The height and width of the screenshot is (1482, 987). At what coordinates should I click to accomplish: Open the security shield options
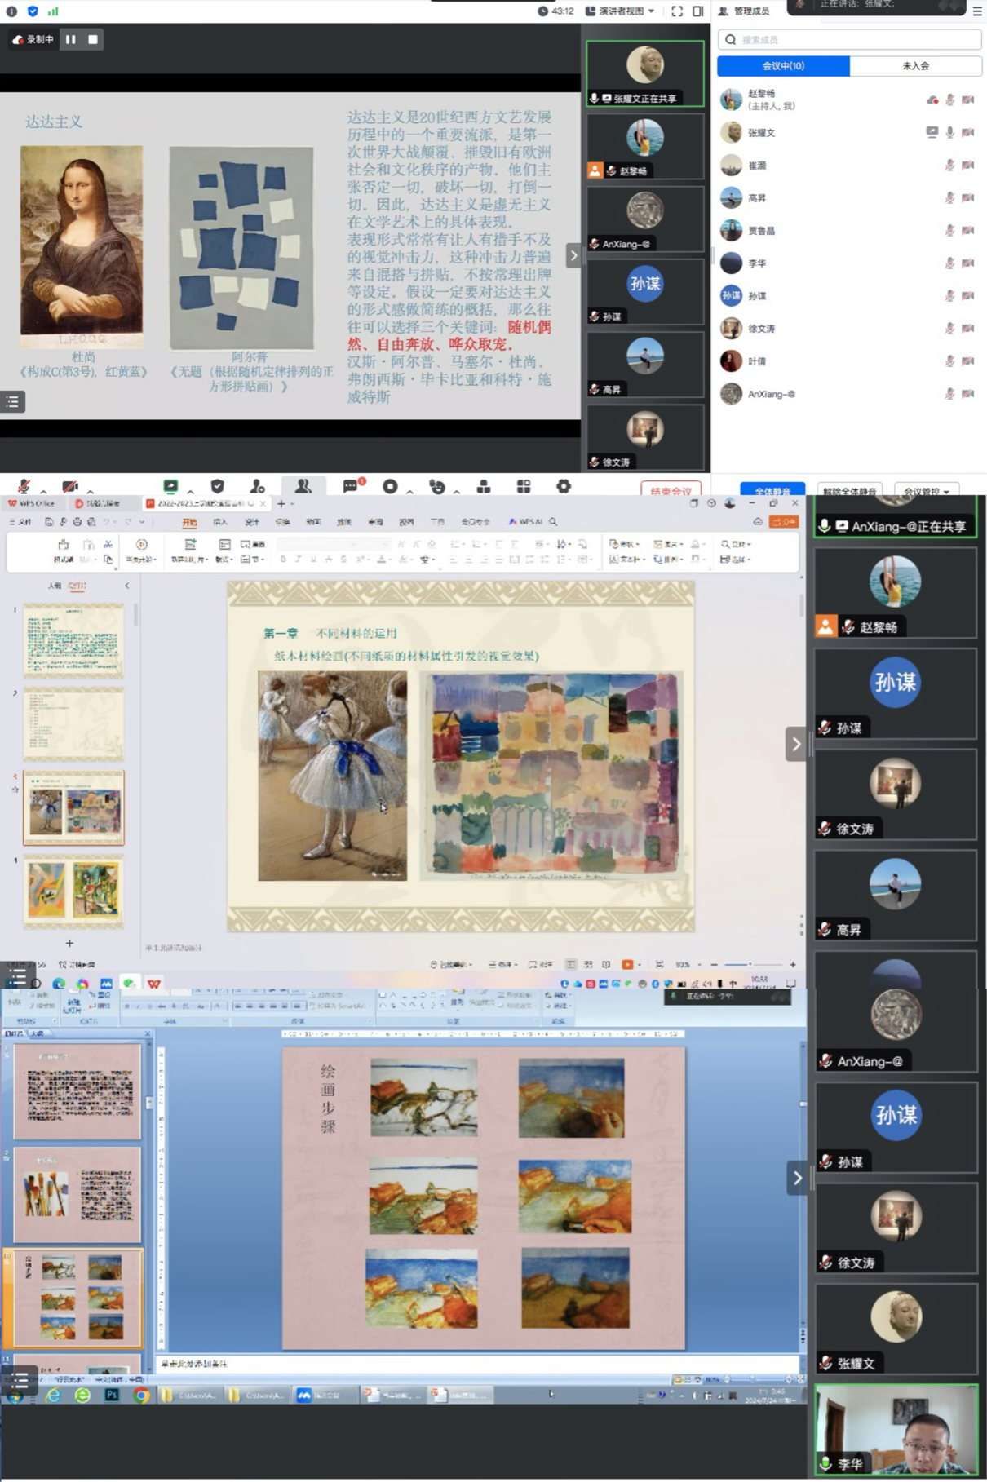217,487
